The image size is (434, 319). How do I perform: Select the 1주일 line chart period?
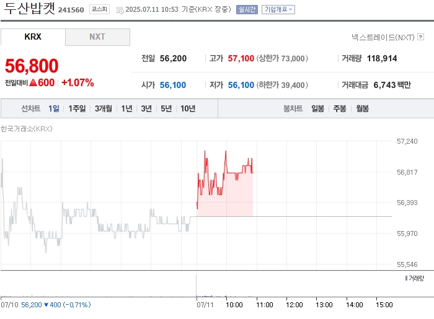coord(77,108)
